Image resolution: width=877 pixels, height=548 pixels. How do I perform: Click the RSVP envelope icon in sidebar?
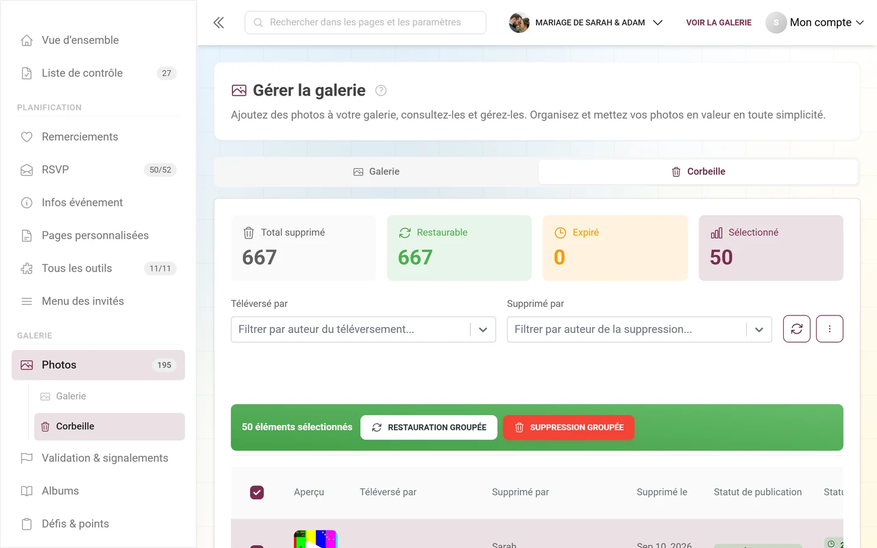coord(27,170)
